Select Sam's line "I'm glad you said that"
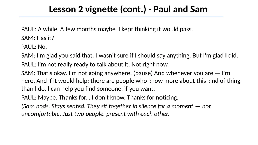 click(x=65, y=55)
